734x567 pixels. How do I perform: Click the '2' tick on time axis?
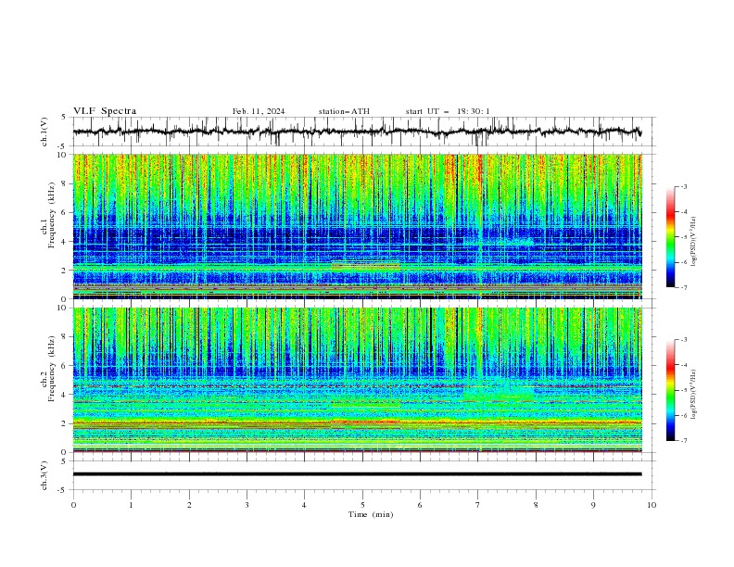[x=189, y=505]
